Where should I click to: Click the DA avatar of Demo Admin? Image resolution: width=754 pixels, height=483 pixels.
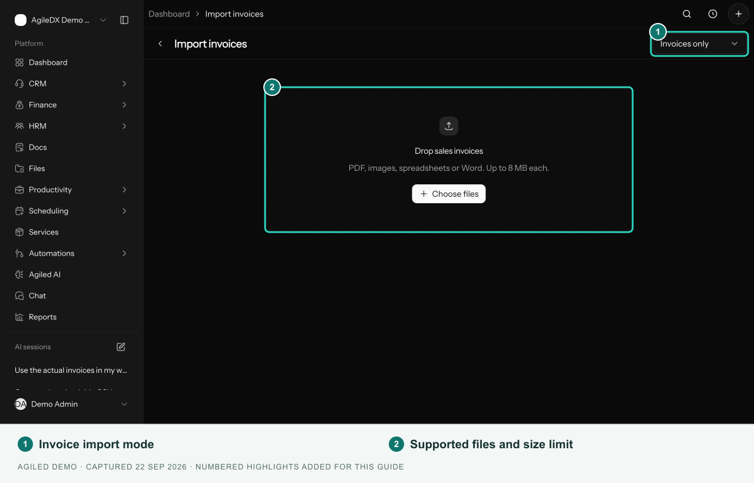point(21,404)
